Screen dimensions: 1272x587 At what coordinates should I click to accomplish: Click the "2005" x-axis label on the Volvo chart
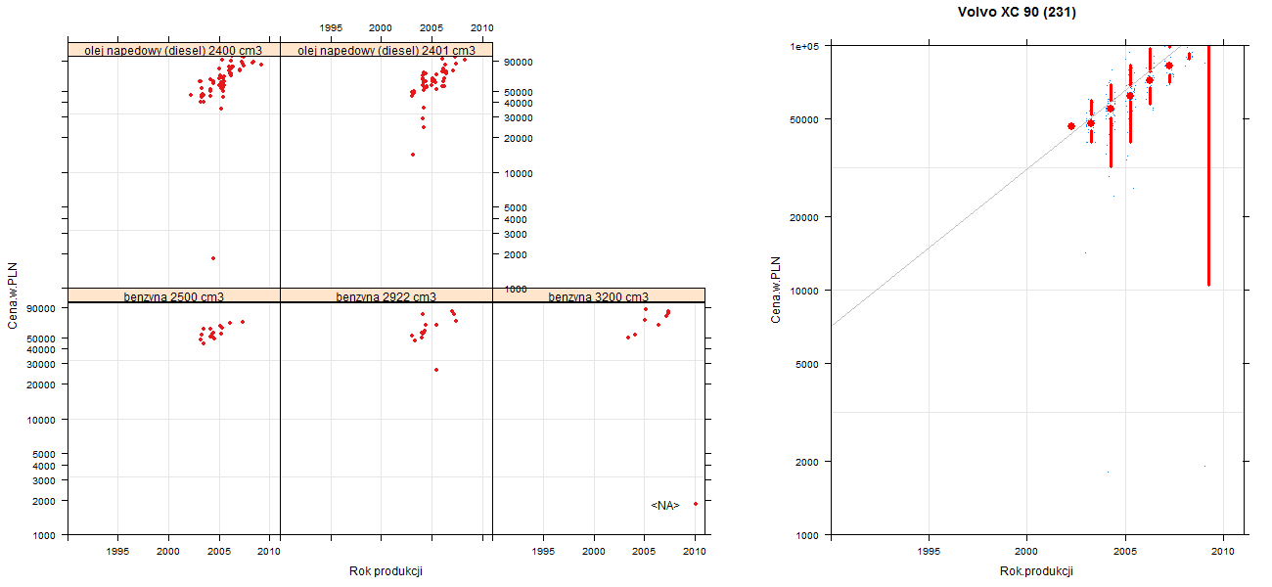pyautogui.click(x=1125, y=552)
